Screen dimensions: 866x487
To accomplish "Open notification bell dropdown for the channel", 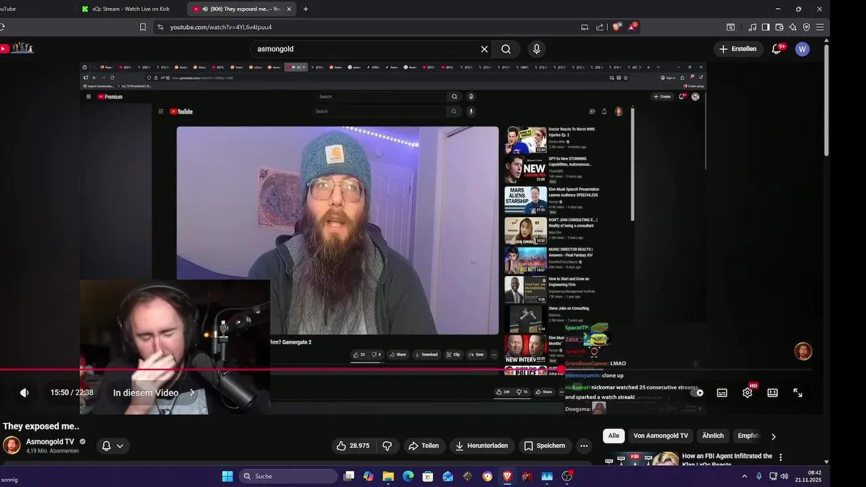I will click(112, 446).
